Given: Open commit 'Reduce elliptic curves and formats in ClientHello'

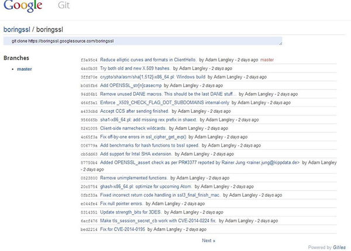Looking at the screenshot, I should click(x=148, y=60).
